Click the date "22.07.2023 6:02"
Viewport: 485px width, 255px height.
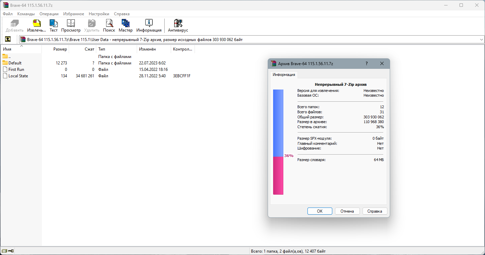tap(152, 63)
